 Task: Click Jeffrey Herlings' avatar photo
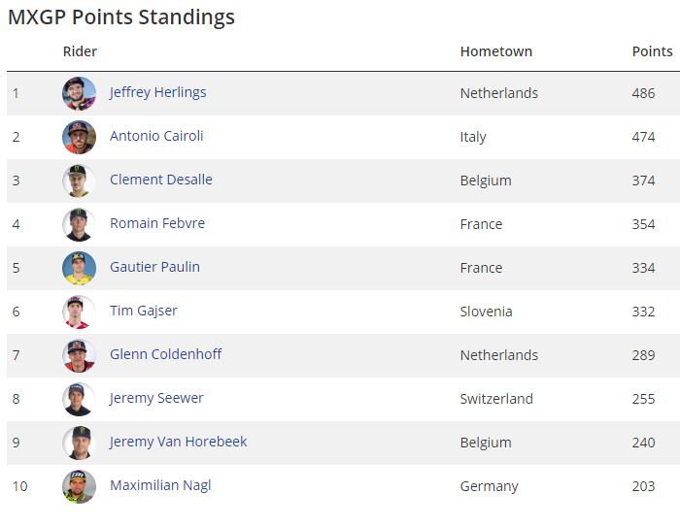point(79,93)
